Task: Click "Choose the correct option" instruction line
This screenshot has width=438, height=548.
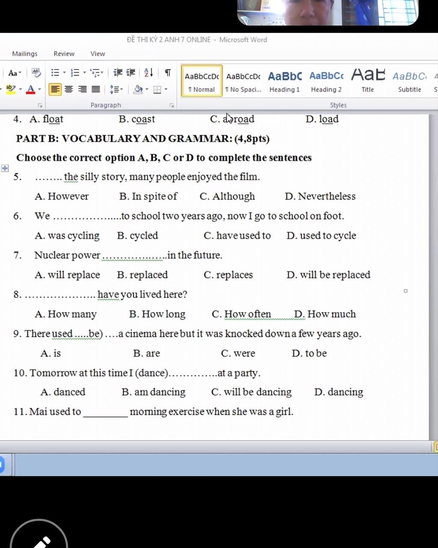Action: 164,158
